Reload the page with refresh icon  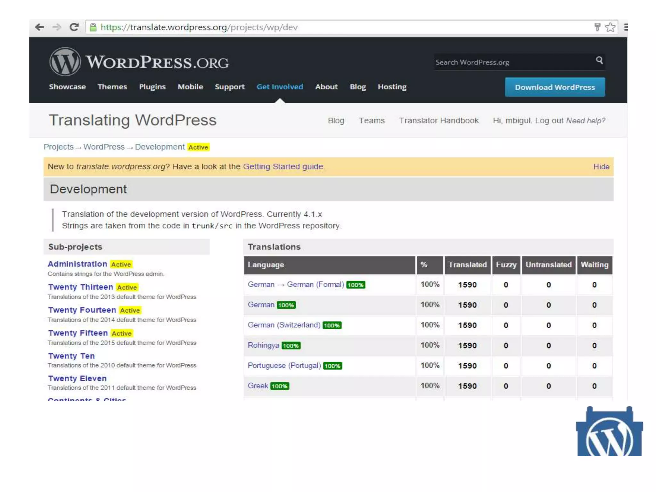point(74,27)
